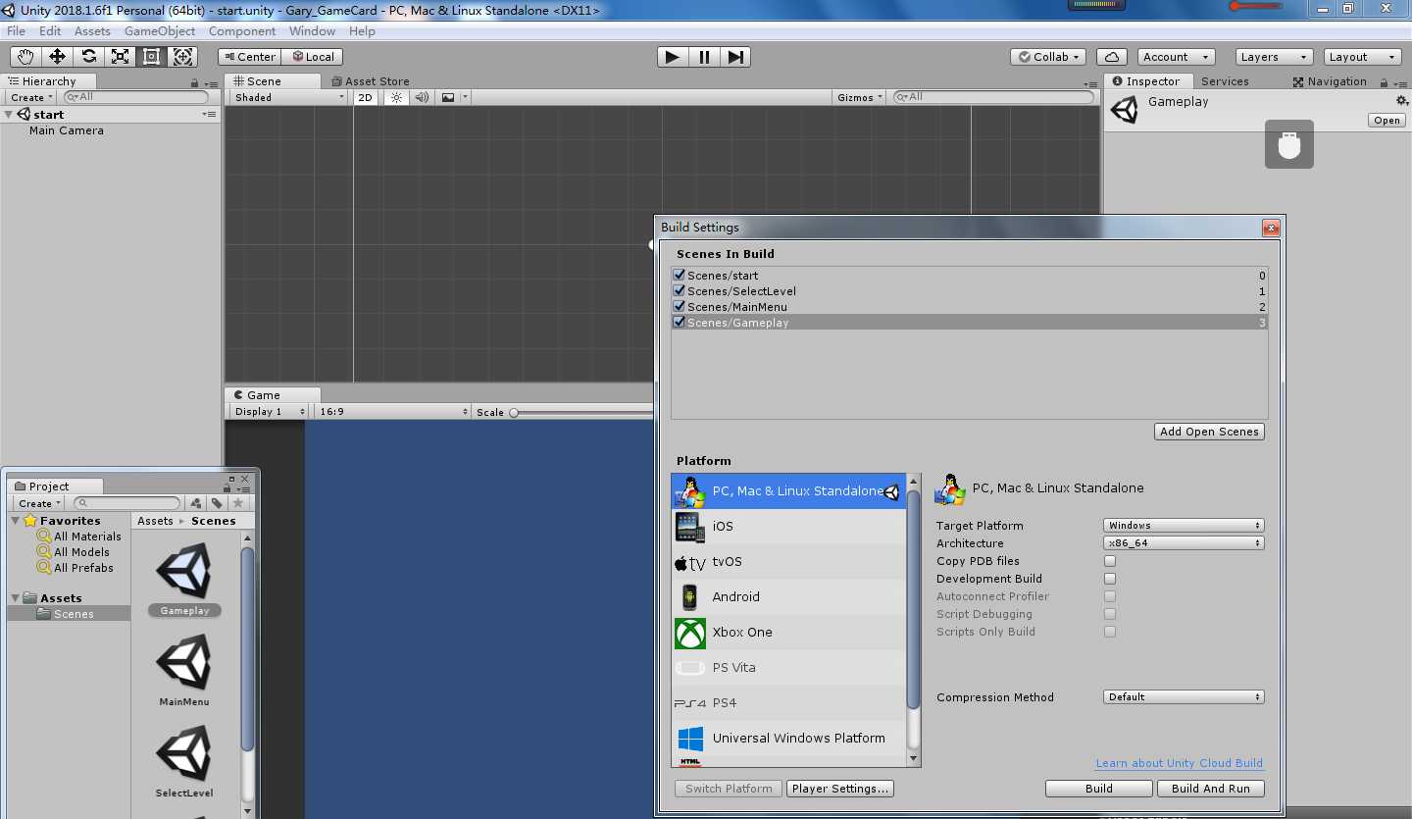Click the MainMenu scene asset thumbnail
Image resolution: width=1412 pixels, height=819 pixels.
click(184, 662)
